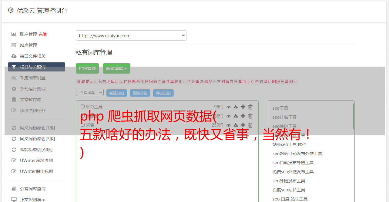This screenshot has height=202, width=389.
Task: Download the 186词 word library
Action: [236, 116]
